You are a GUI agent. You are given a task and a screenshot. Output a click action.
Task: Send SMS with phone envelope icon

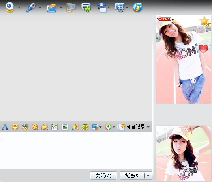click(x=71, y=7)
